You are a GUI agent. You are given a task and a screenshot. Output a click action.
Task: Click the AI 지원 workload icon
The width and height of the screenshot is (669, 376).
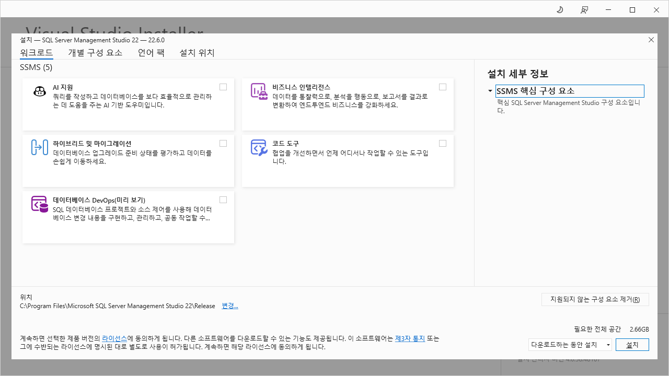pyautogui.click(x=40, y=91)
